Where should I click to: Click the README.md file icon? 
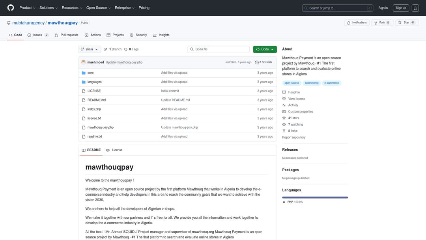click(x=84, y=100)
